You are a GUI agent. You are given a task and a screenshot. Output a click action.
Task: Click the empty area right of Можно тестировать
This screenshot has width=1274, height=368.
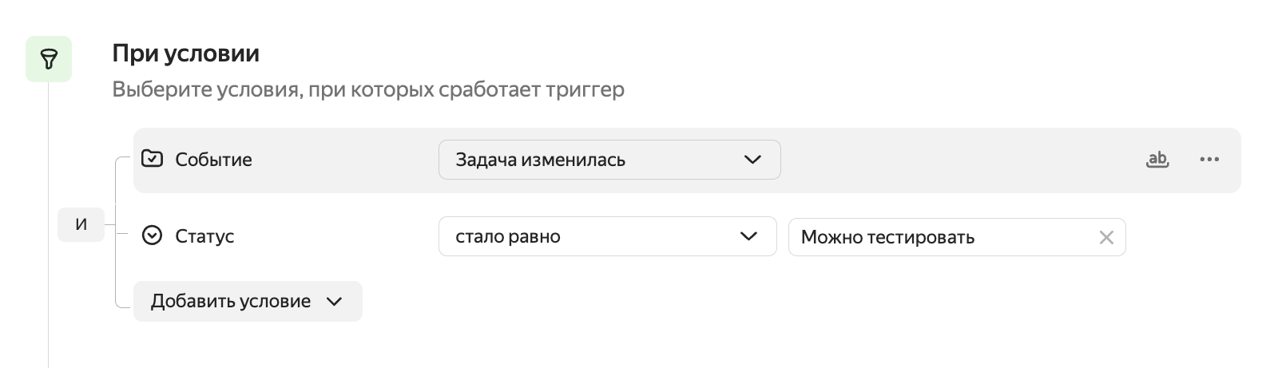[1190, 237]
